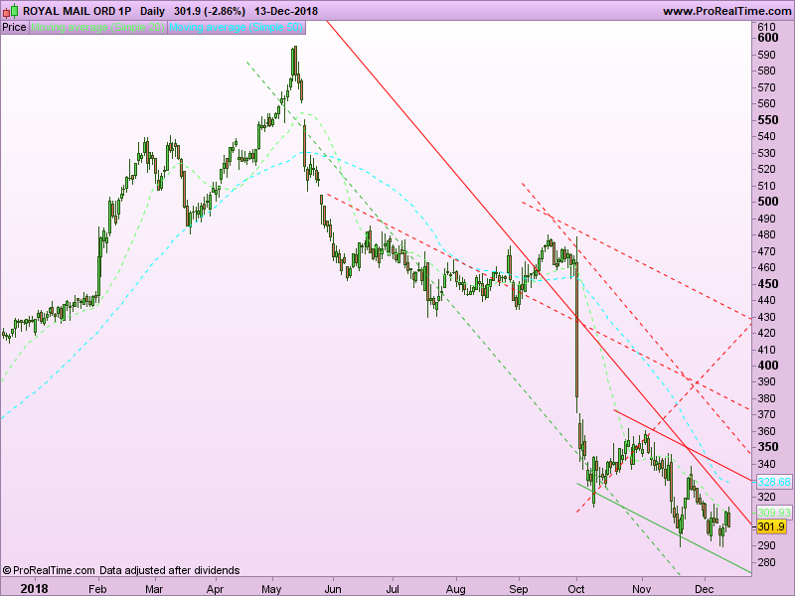Click the 450 price axis label

click(767, 284)
